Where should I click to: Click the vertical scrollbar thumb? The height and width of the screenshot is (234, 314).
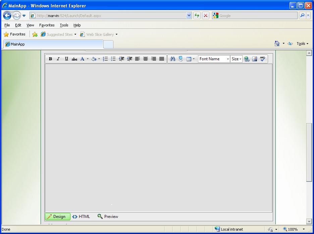pos(309,152)
